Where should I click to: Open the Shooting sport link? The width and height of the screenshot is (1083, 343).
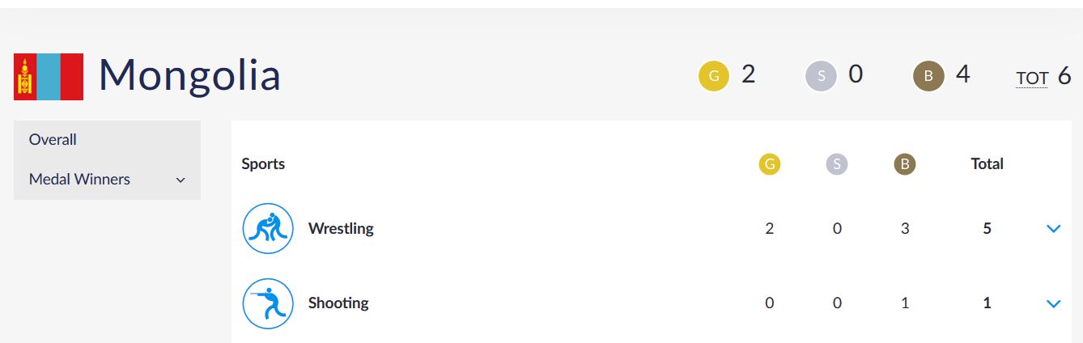(x=338, y=303)
